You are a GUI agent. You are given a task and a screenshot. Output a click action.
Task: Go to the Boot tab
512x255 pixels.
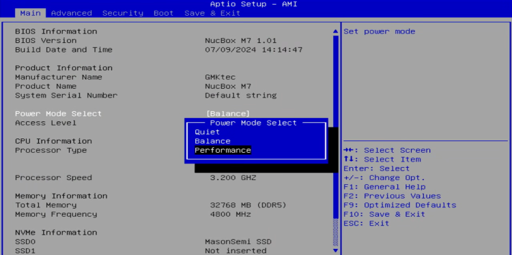click(x=164, y=13)
